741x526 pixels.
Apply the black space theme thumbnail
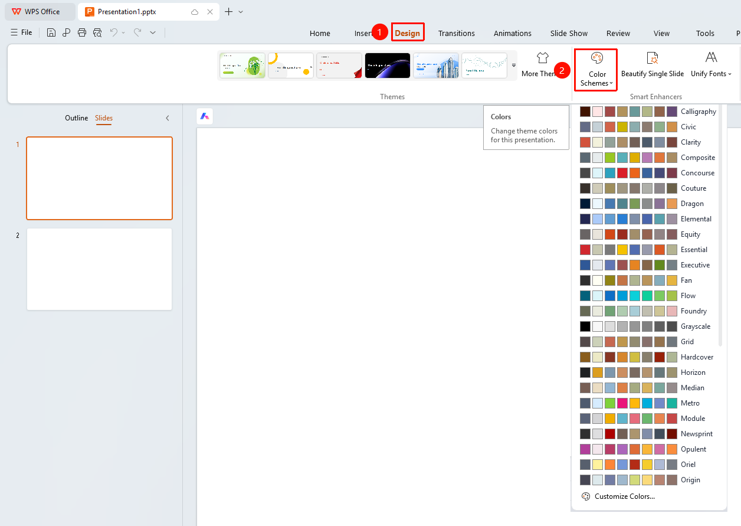click(x=388, y=66)
